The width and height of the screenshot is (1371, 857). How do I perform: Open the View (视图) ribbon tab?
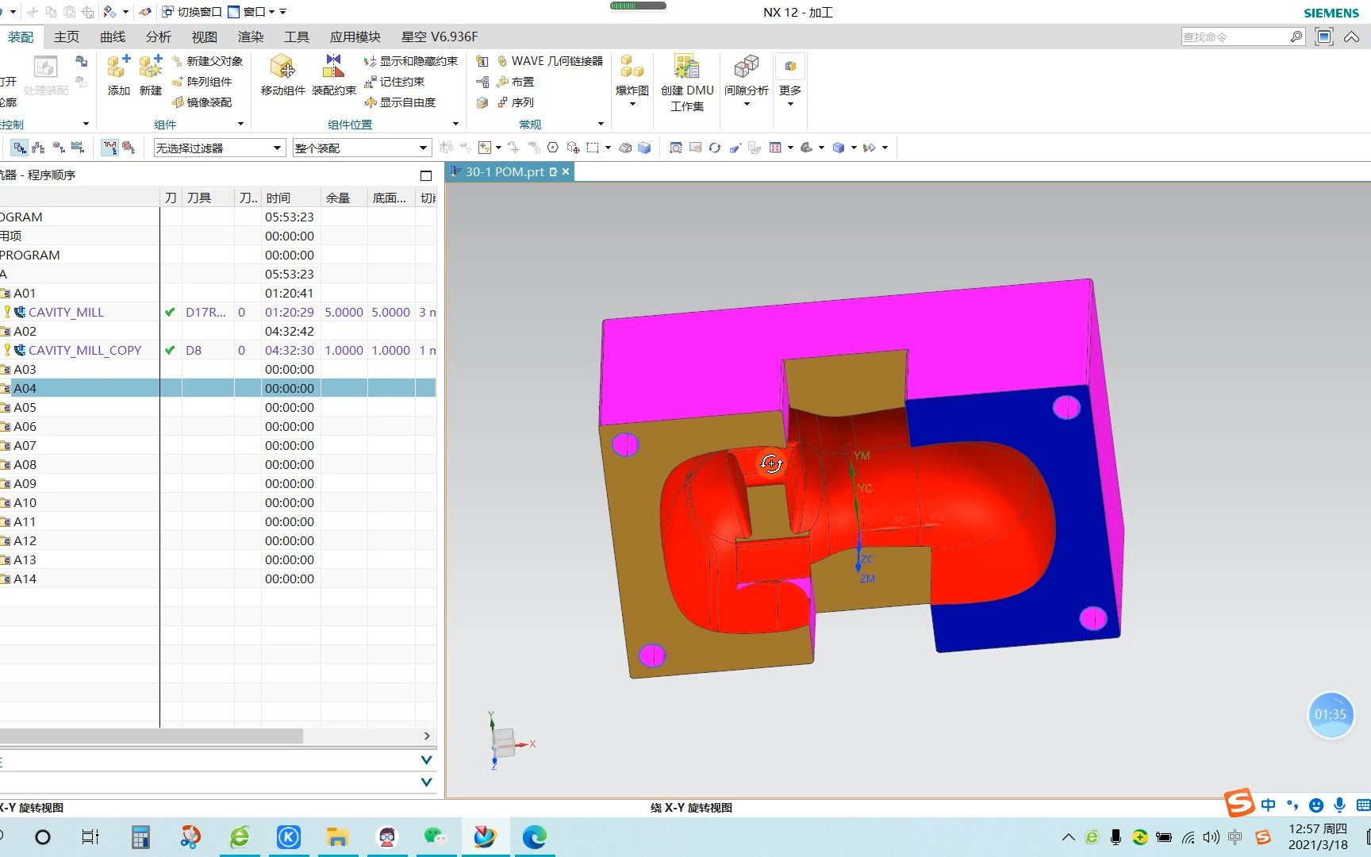204,37
